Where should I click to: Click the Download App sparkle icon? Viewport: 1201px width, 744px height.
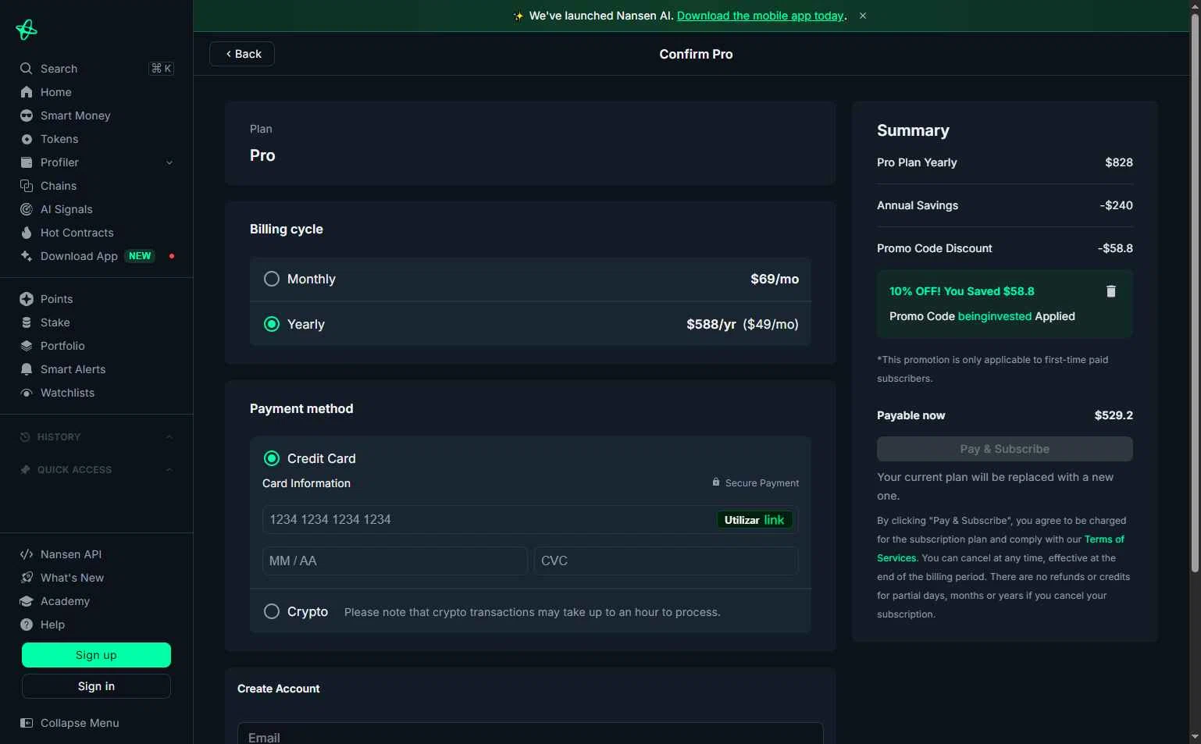tap(27, 256)
